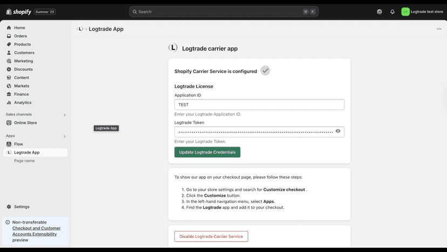The height and width of the screenshot is (252, 447).
Task: Click the Logtrade Token password field
Action: [x=259, y=132]
